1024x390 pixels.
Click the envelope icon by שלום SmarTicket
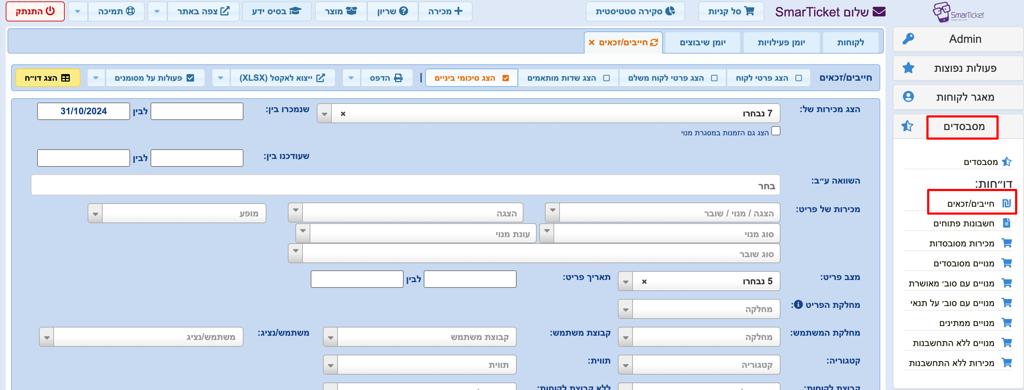click(x=879, y=12)
